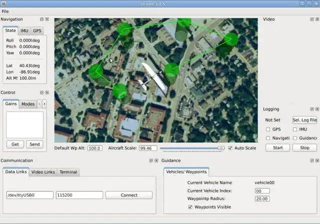This screenshot has height=224, width=320.
Task: Close the Communication dock panel
Action: tap(156, 160)
